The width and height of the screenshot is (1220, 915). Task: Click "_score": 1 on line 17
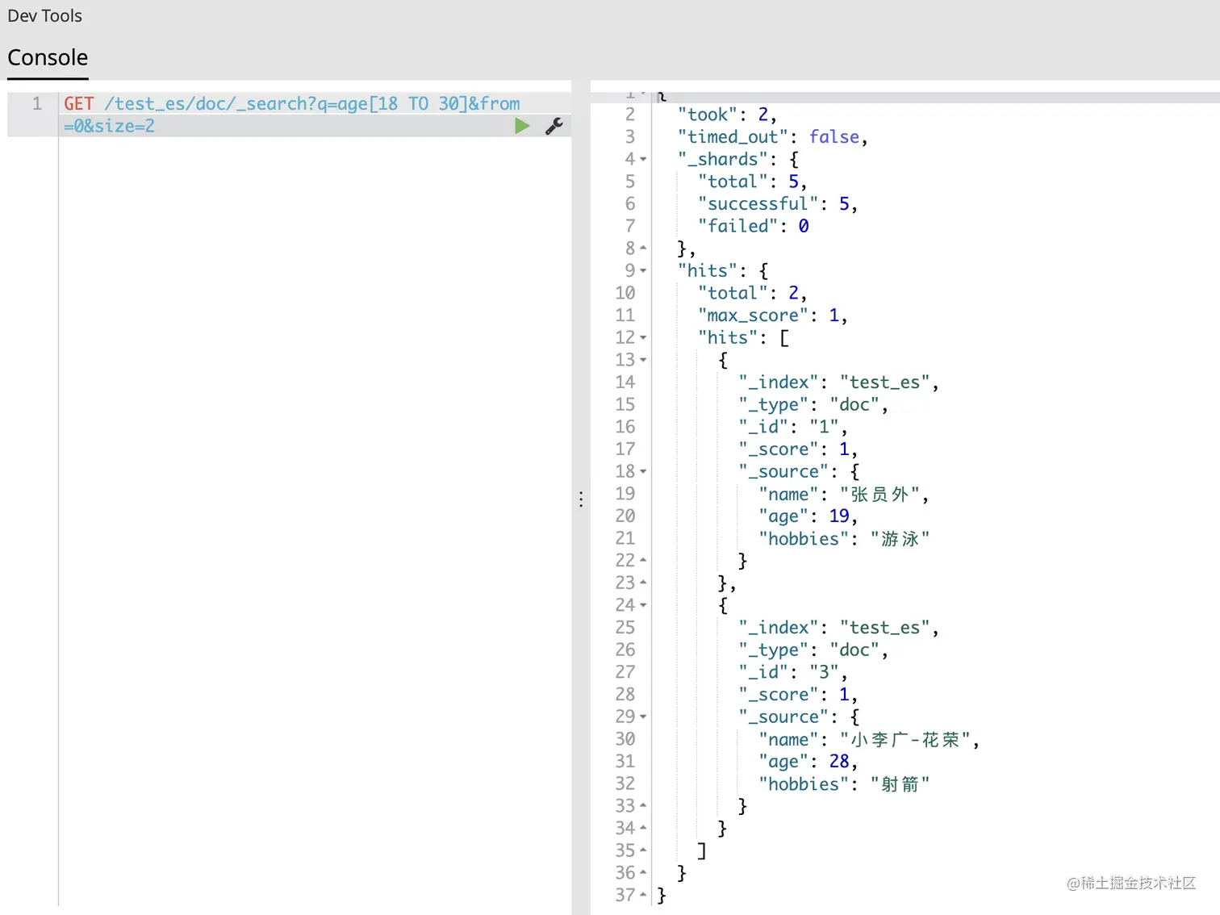798,449
